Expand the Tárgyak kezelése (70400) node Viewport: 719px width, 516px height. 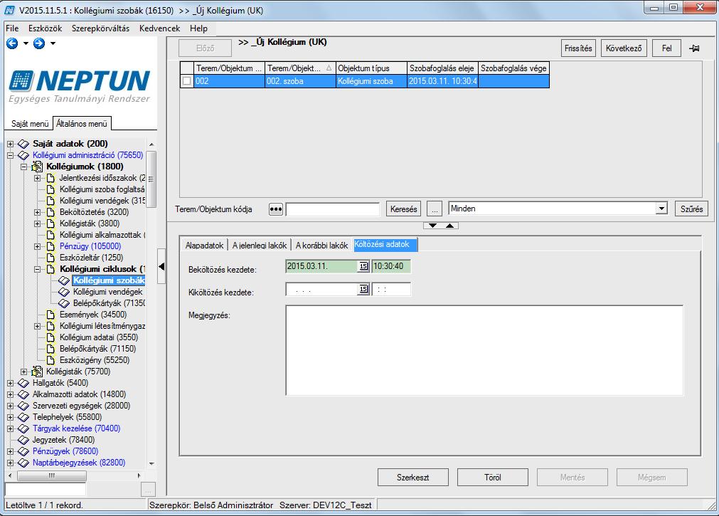click(10, 428)
